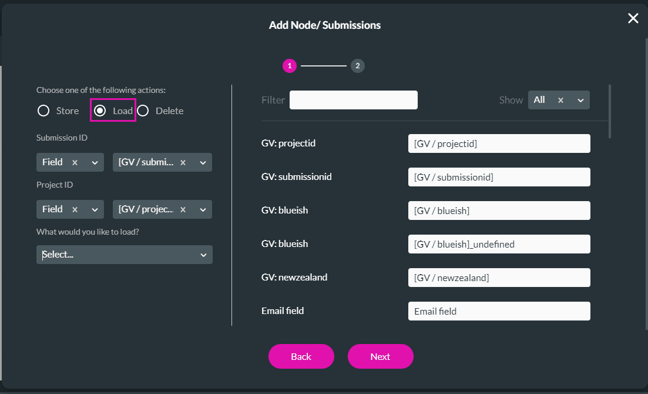
Task: Remove the [GV / projectid] value chip
Action: 182,209
